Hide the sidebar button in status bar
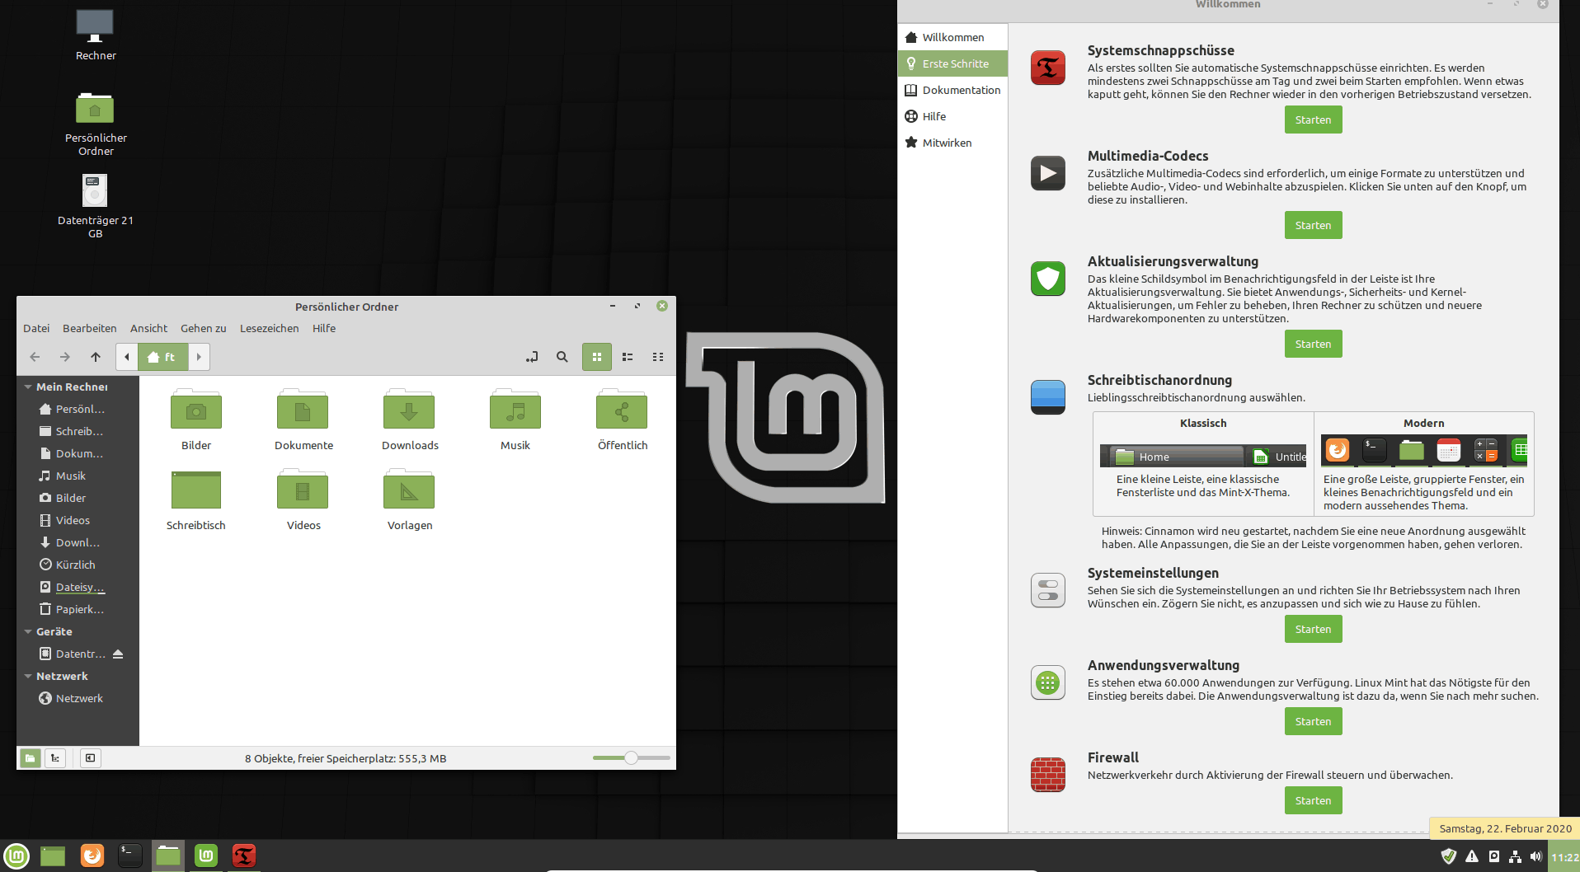This screenshot has height=872, width=1580. pos(91,757)
